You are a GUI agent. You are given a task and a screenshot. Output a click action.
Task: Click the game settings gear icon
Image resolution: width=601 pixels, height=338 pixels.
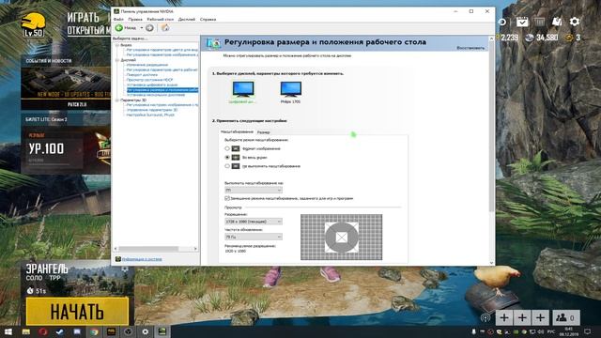pos(574,22)
